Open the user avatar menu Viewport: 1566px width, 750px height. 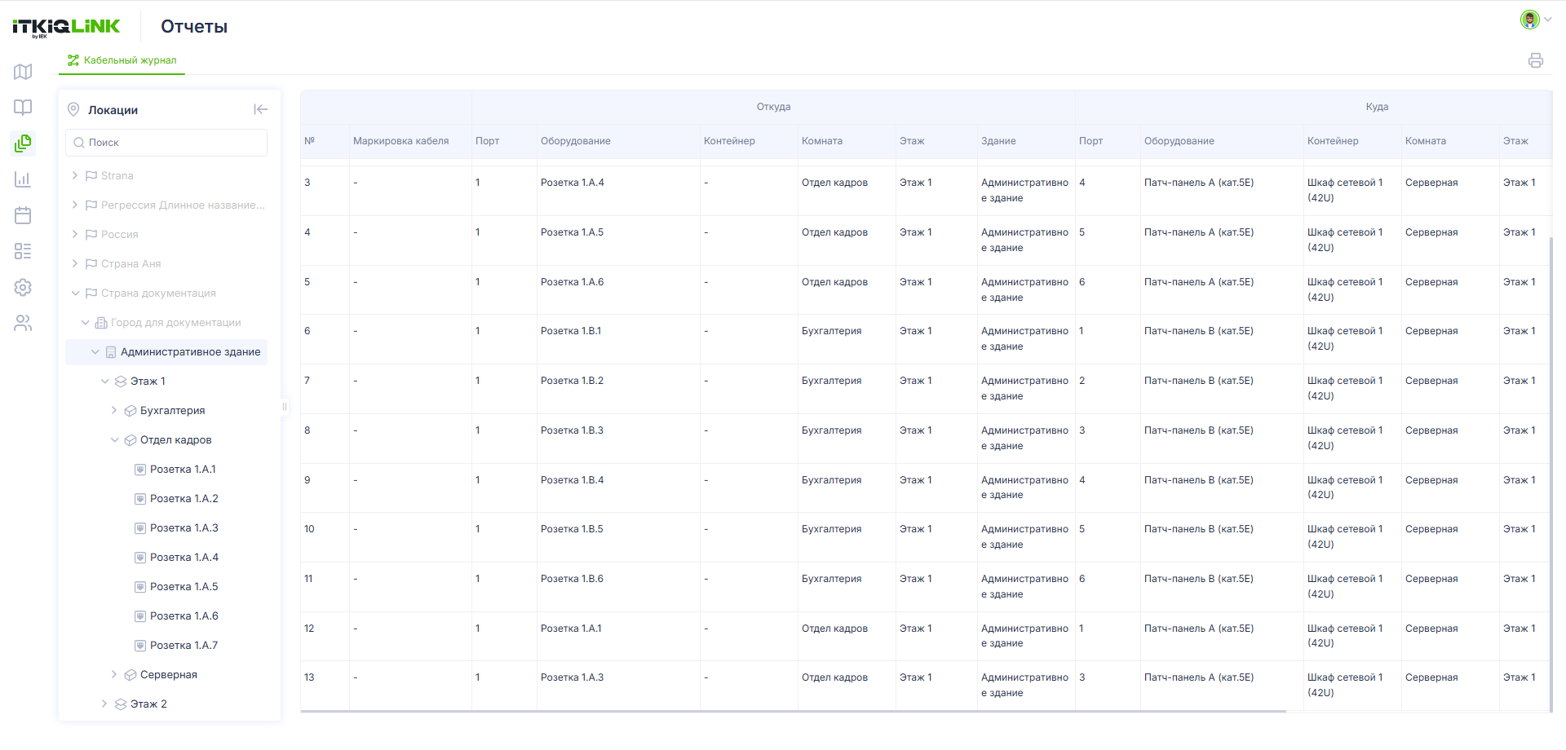[1535, 20]
